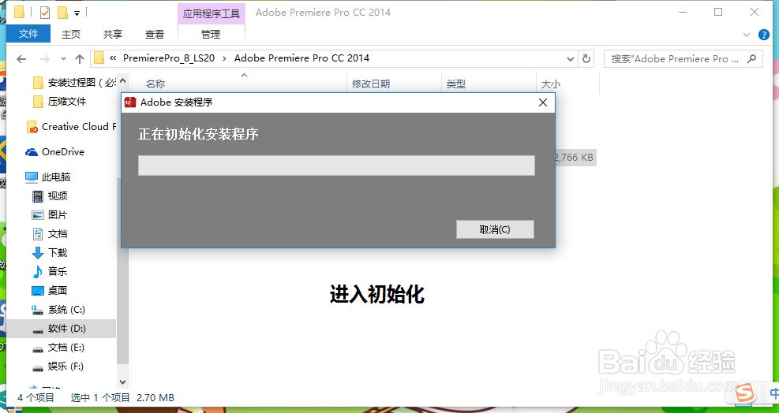Open the 图片 library
The image size is (779, 413).
[50, 215]
